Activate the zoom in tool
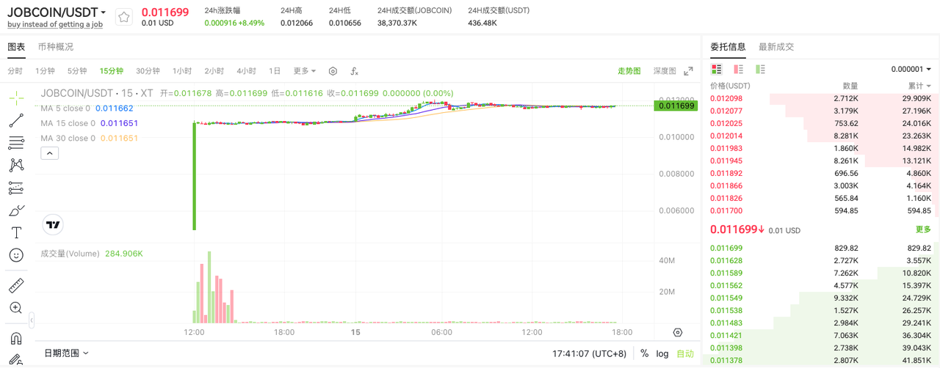 16,308
